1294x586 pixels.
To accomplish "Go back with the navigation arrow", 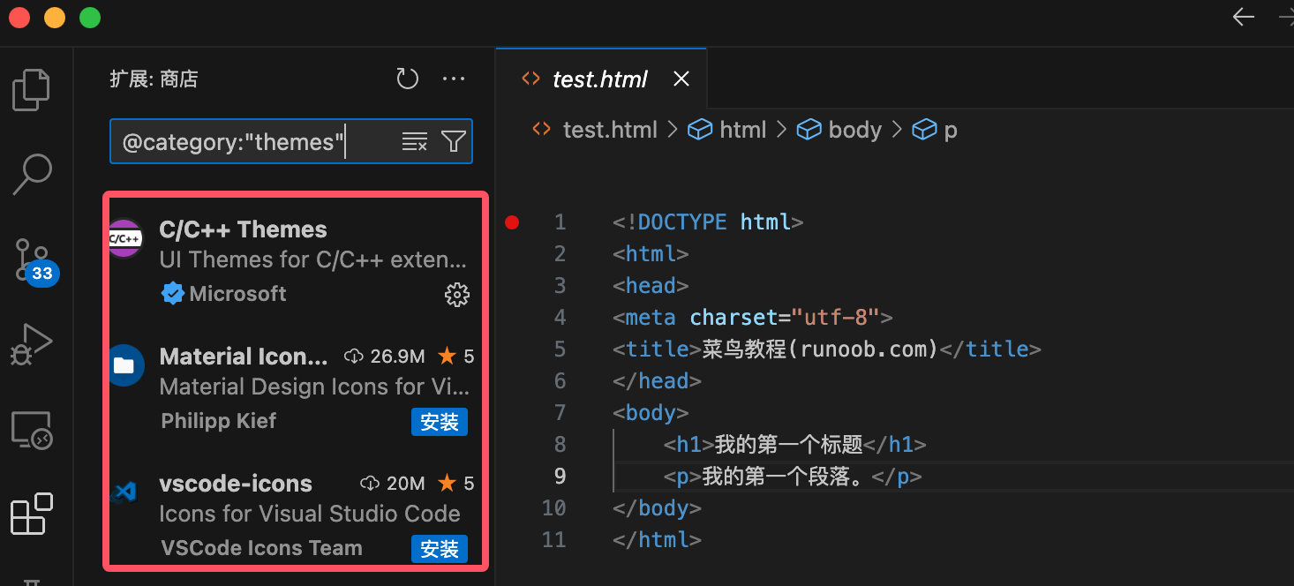I will pyautogui.click(x=1244, y=17).
